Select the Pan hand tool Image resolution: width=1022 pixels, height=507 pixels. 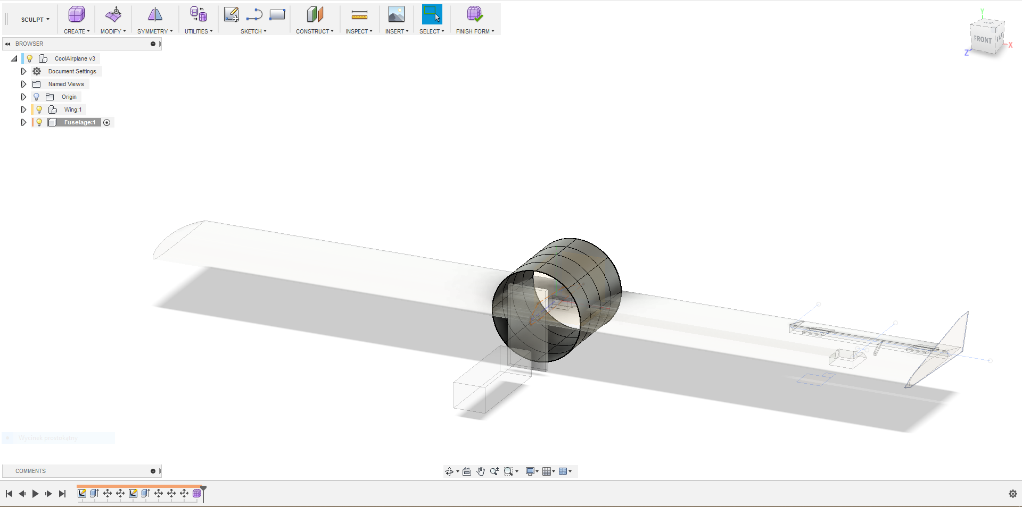point(481,471)
